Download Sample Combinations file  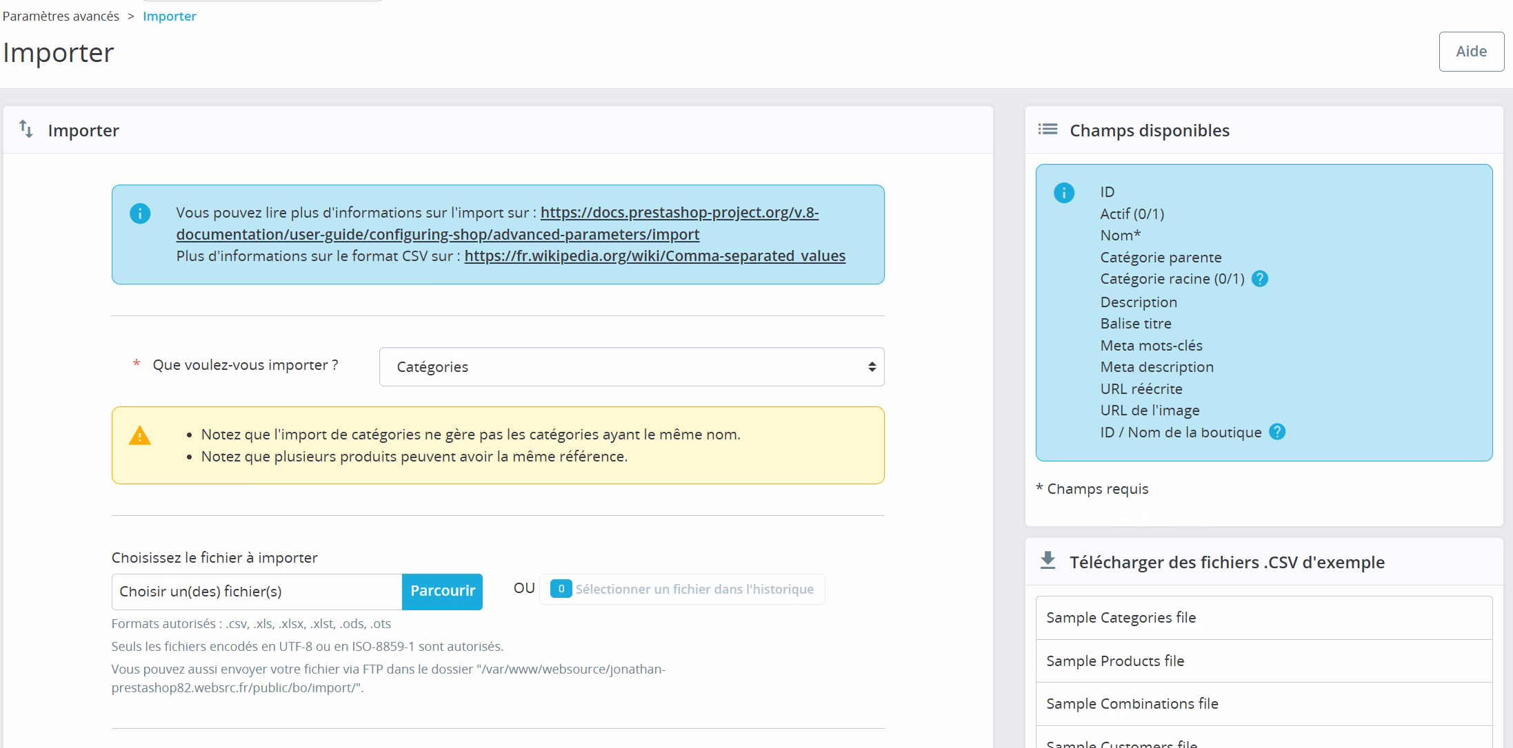point(1264,703)
